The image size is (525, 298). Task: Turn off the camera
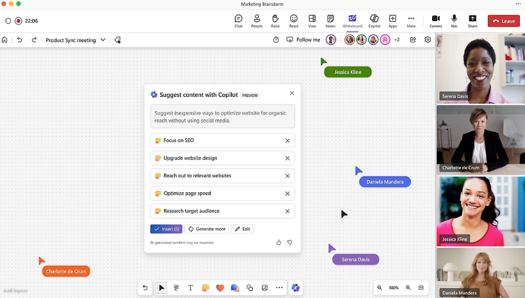click(x=435, y=21)
